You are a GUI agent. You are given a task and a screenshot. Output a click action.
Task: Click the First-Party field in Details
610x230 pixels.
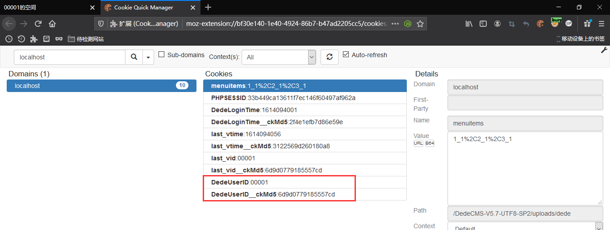pos(525,104)
